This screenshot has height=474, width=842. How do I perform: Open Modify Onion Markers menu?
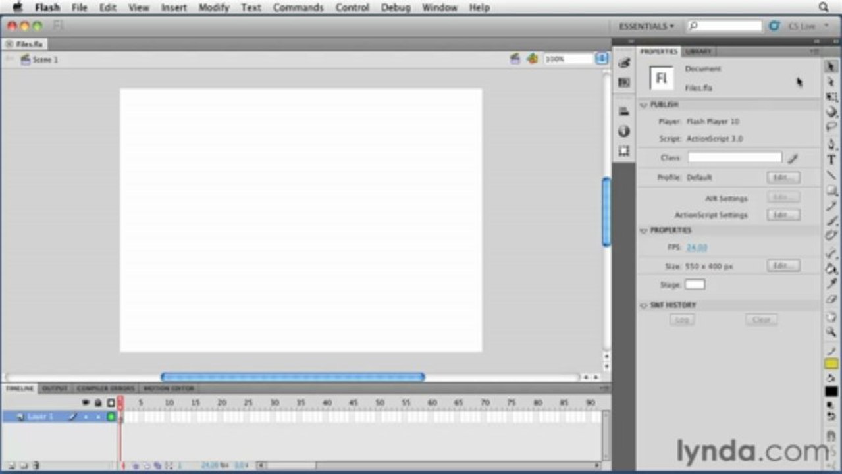tap(168, 465)
